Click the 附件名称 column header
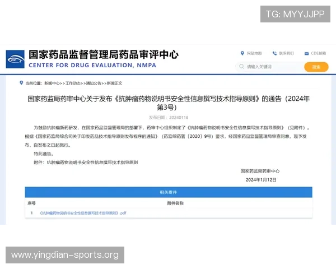The image size is (336, 269). (x=175, y=203)
